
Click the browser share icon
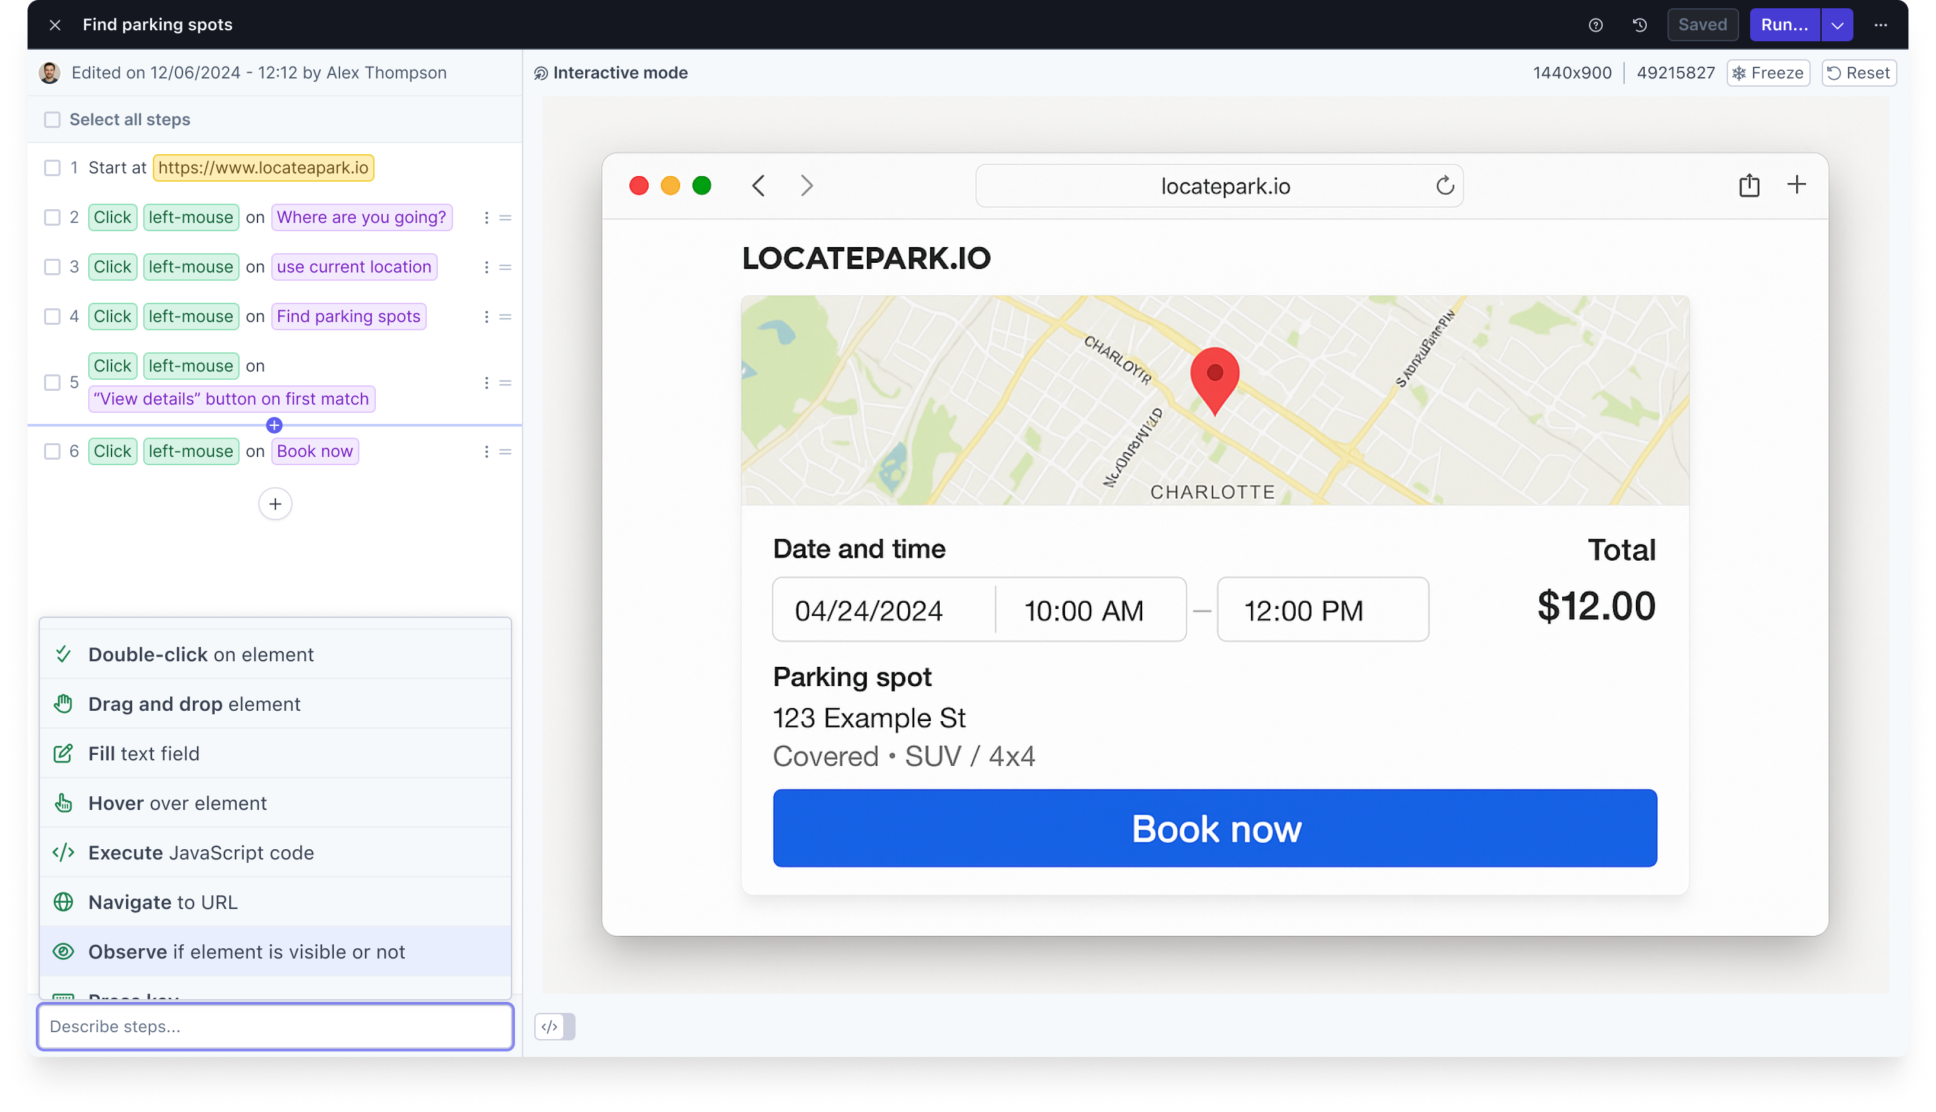[x=1749, y=186]
